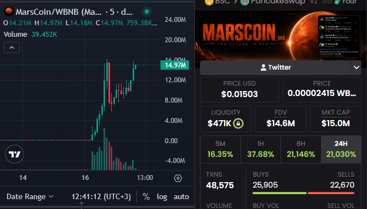The width and height of the screenshot is (367, 209).
Task: Select the 5M timeframe tab
Action: click(220, 150)
